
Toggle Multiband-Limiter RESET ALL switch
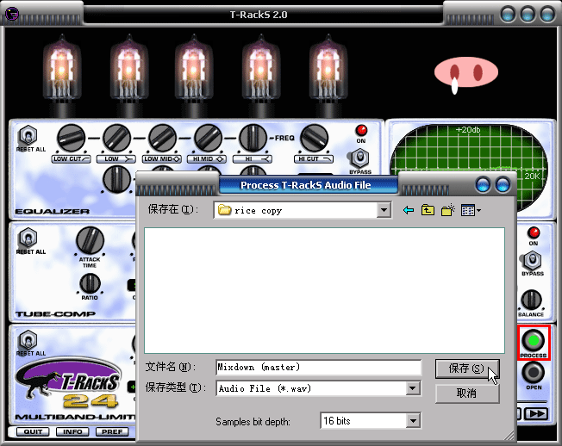(28, 340)
